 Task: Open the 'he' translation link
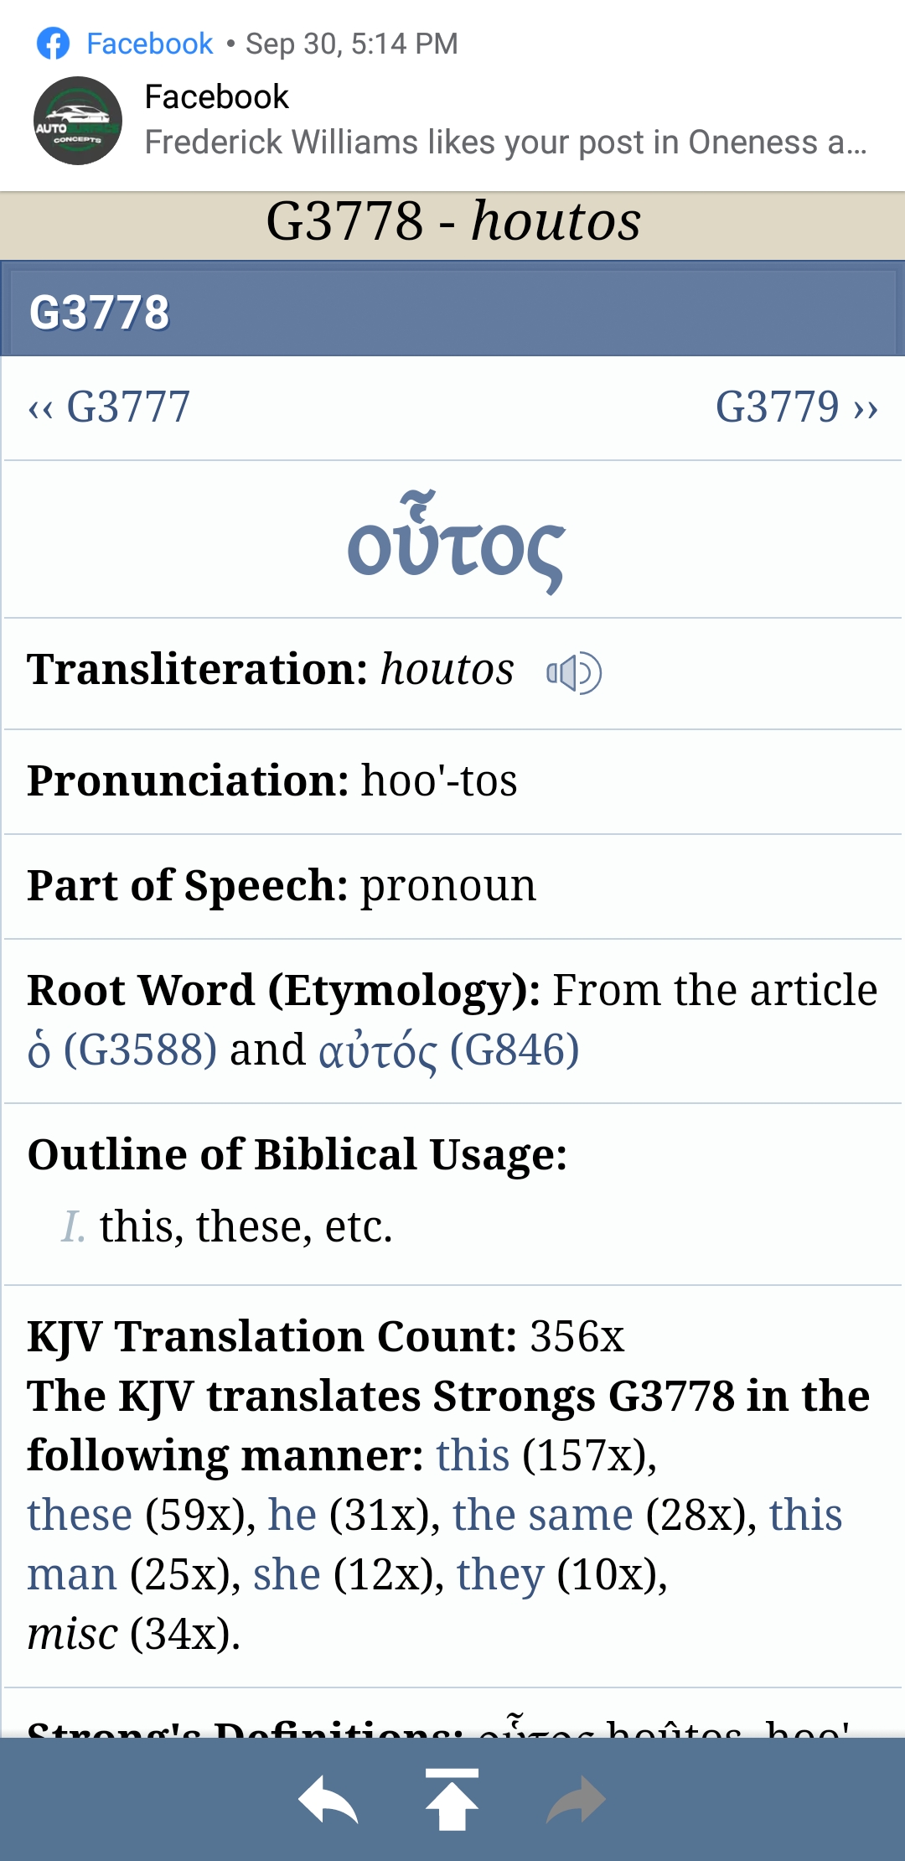[292, 1515]
